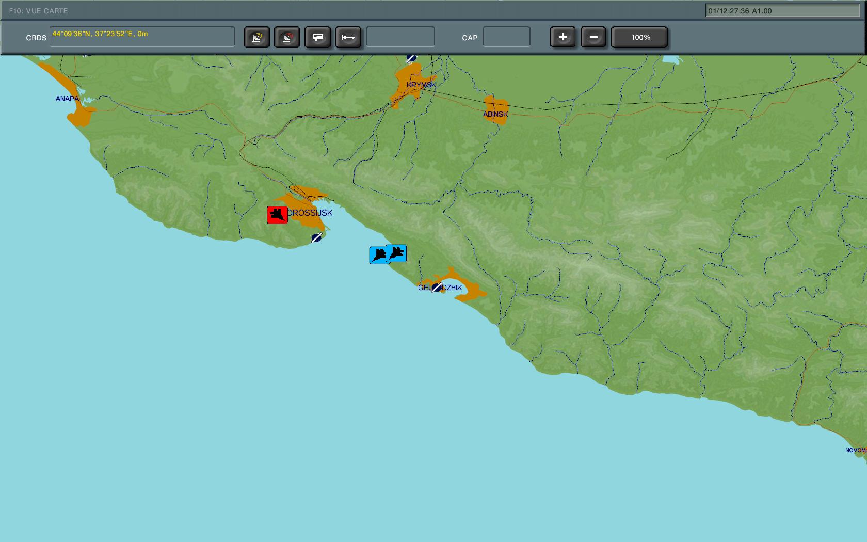867x542 pixels.
Task: Click the empty distance readout field
Action: tap(400, 37)
